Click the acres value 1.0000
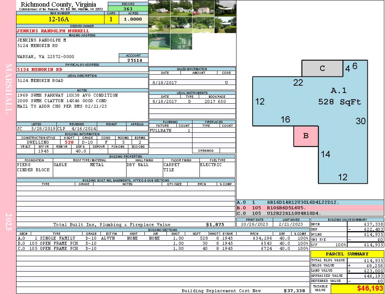The image size is (385, 294). pyautogui.click(x=133, y=19)
